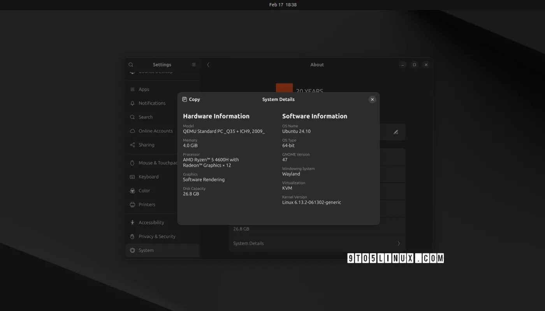Go back from the About page
The width and height of the screenshot is (545, 311).
[208, 65]
